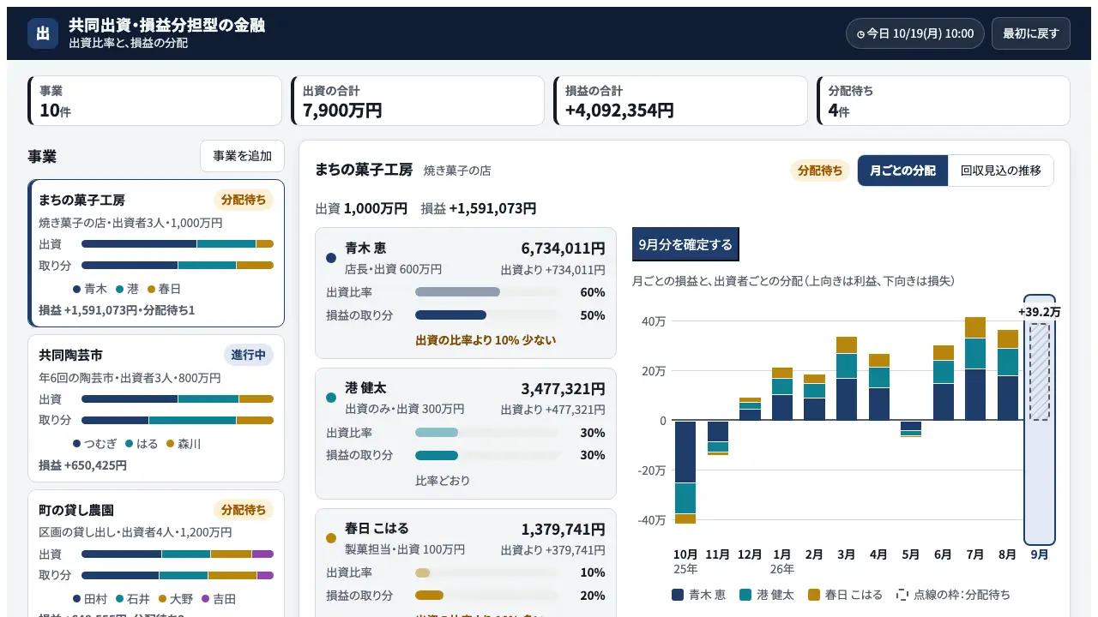Click the 分配待ち badge on 町の貸し農園 card
The height and width of the screenshot is (617, 1098).
(244, 510)
